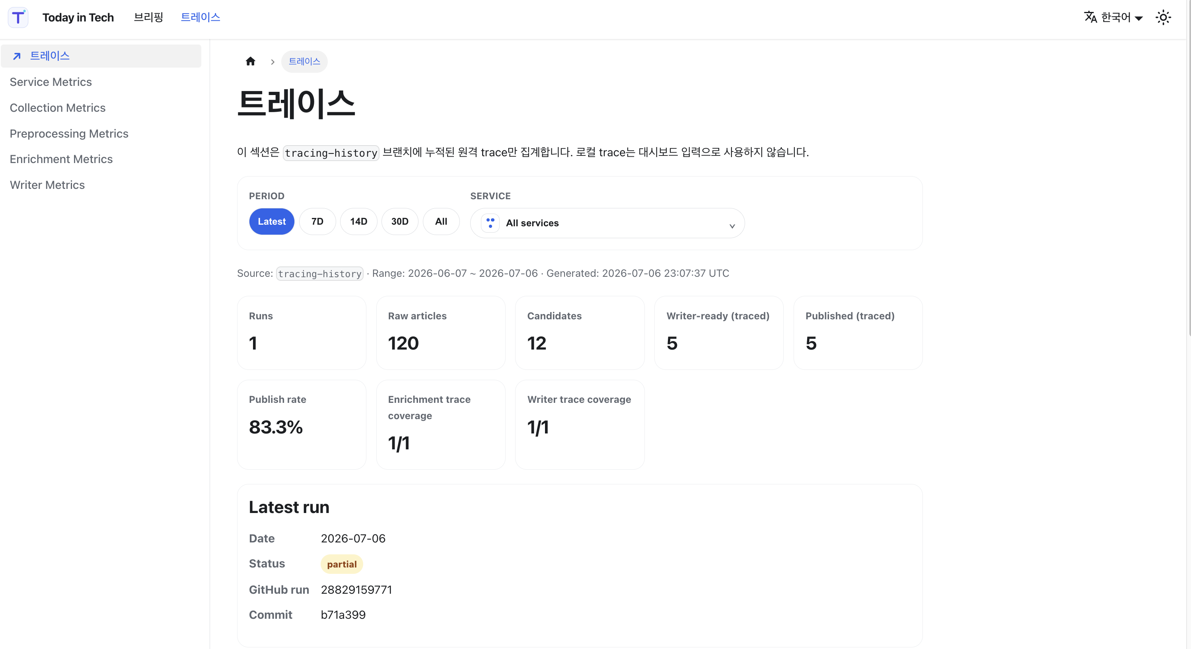Select the 30D period filter
This screenshot has width=1191, height=649.
coord(399,222)
